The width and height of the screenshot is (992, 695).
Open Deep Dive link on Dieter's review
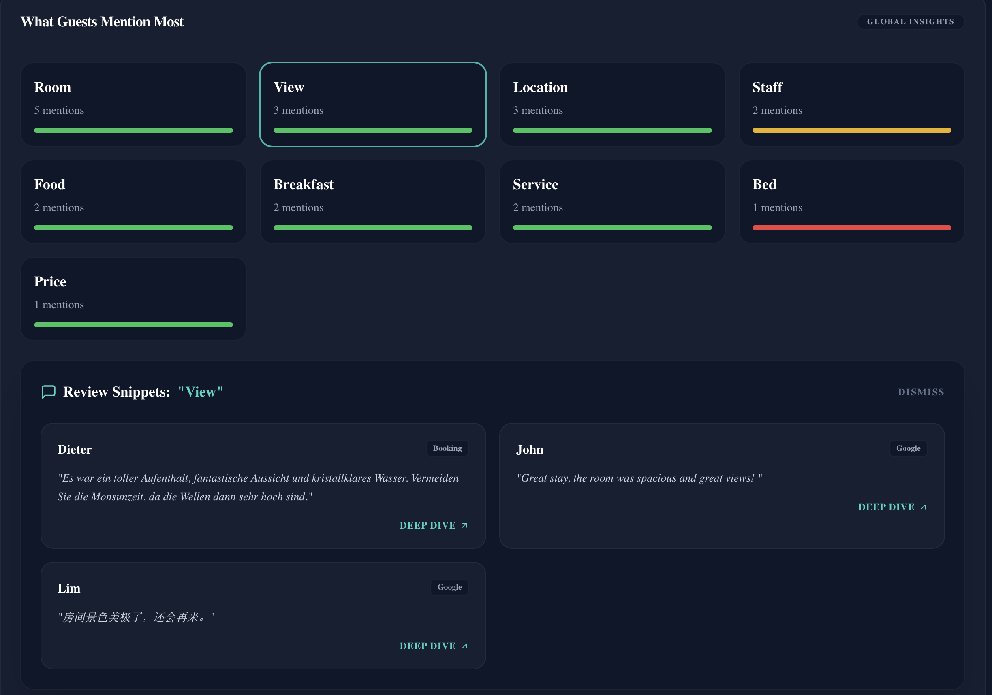tap(428, 525)
